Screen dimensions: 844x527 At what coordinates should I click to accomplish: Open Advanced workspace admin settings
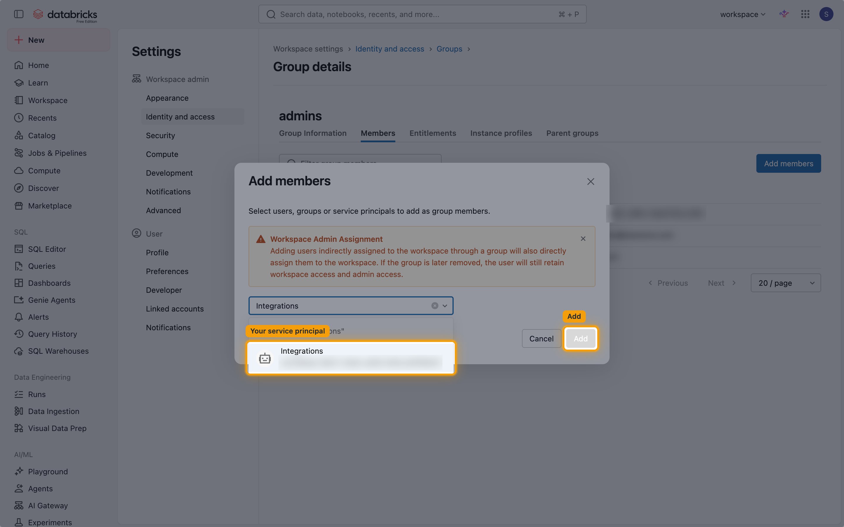coord(163,211)
